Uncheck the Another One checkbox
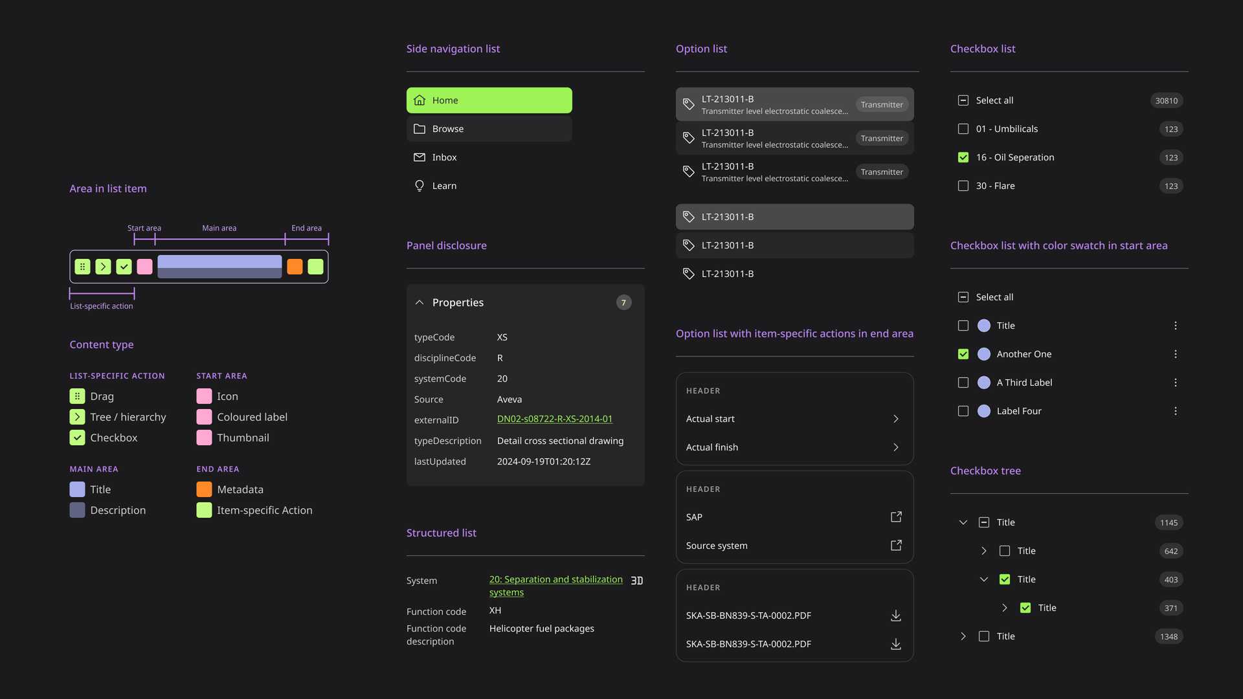 pos(963,354)
